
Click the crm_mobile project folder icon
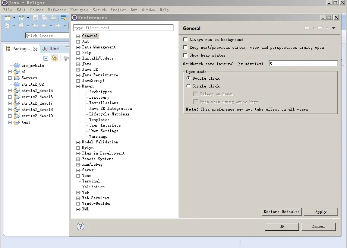tap(17, 65)
